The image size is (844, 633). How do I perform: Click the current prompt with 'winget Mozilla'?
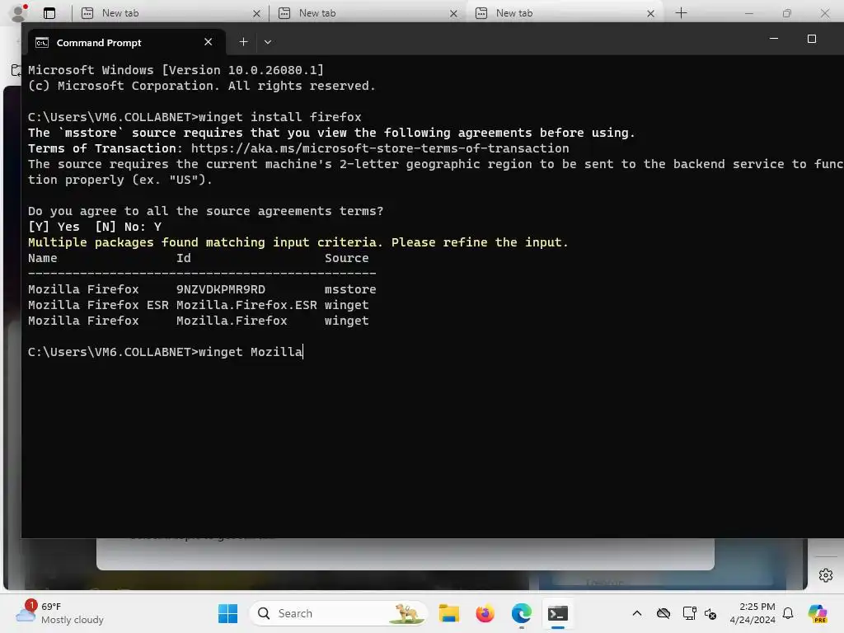pyautogui.click(x=165, y=352)
